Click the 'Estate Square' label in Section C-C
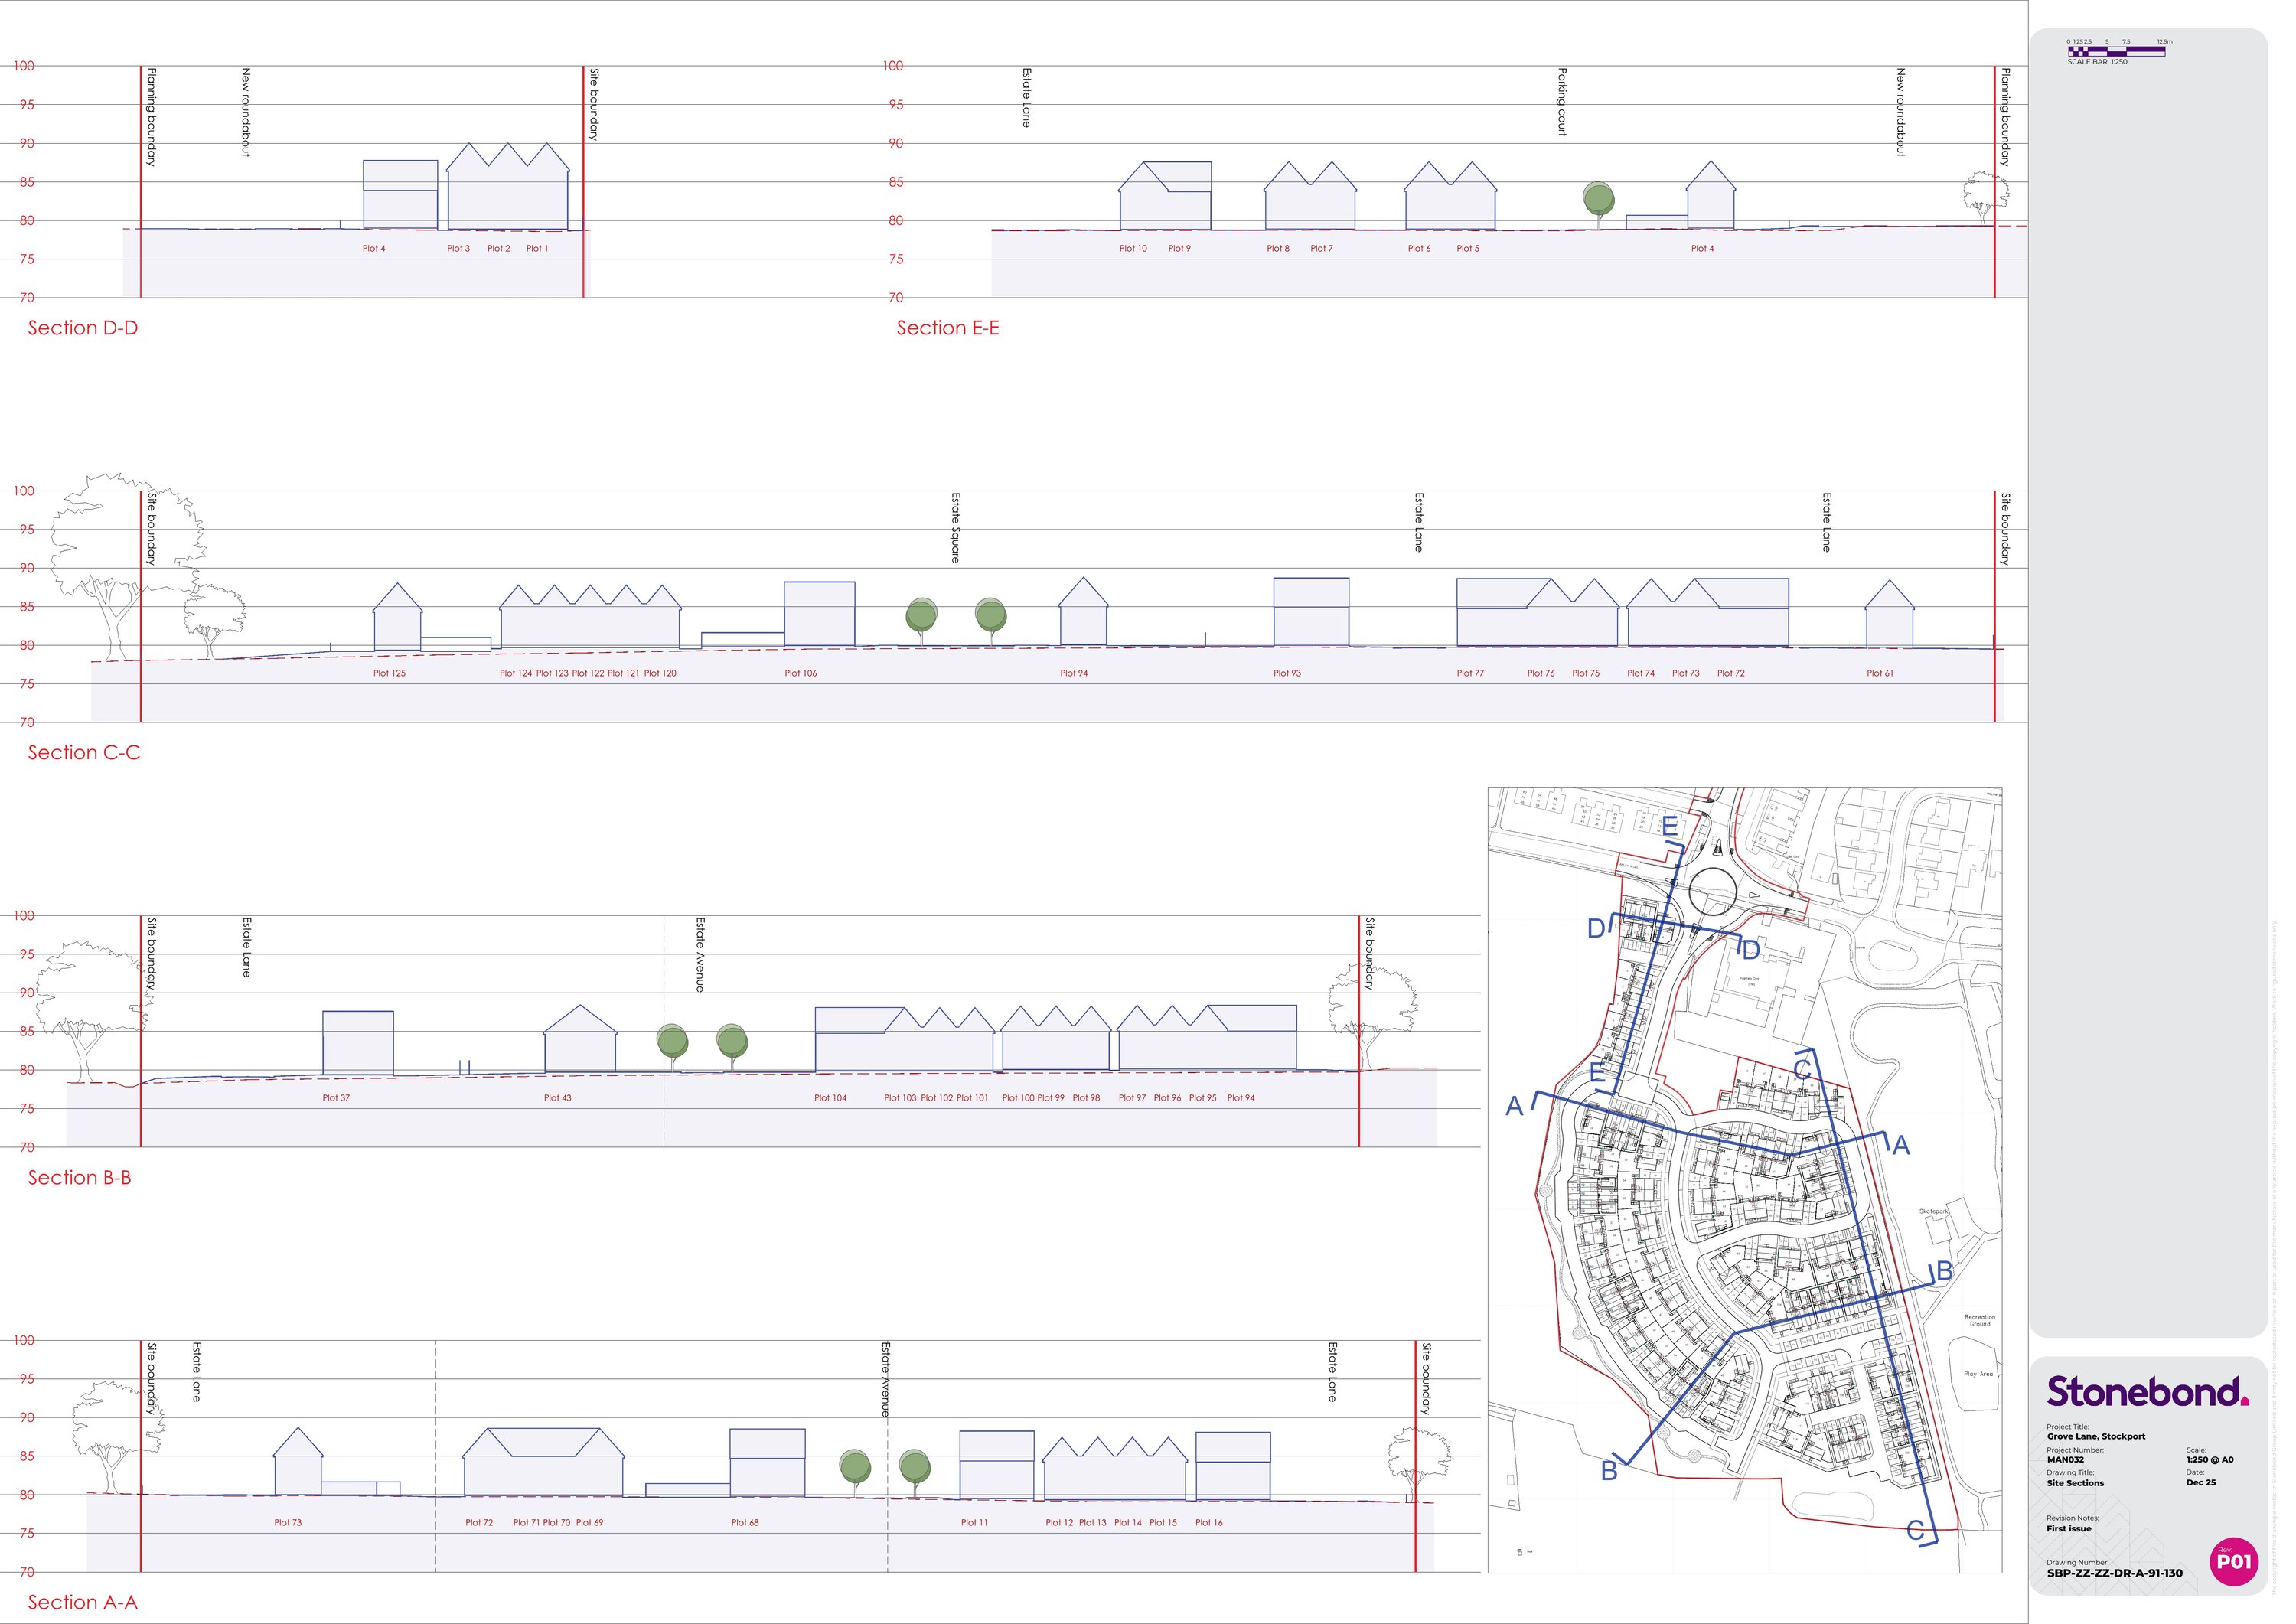The height and width of the screenshot is (1624, 2296). pos(955,527)
